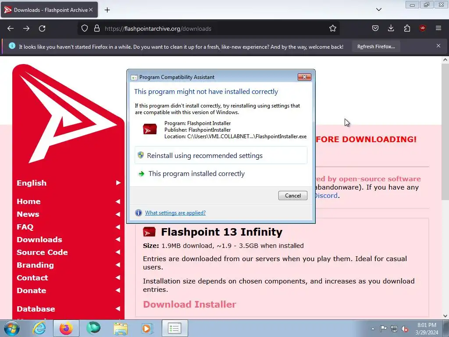
Task: Click the Firefox forward arrow
Action: tap(26, 29)
